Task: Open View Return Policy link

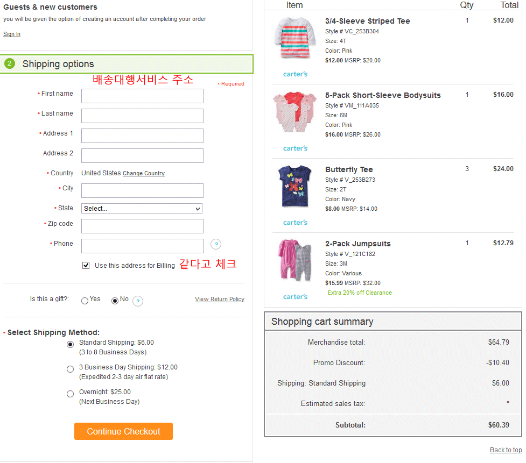Action: [220, 300]
